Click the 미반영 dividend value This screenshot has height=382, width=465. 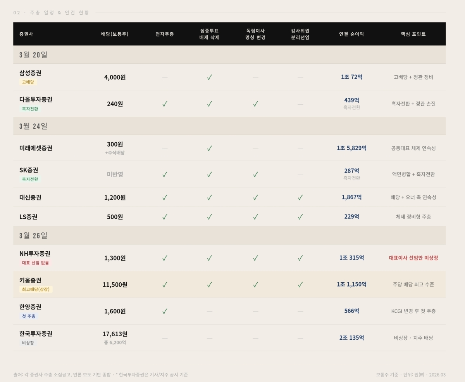115,175
